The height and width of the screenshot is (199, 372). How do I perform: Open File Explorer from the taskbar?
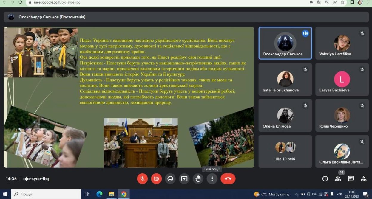(111, 194)
